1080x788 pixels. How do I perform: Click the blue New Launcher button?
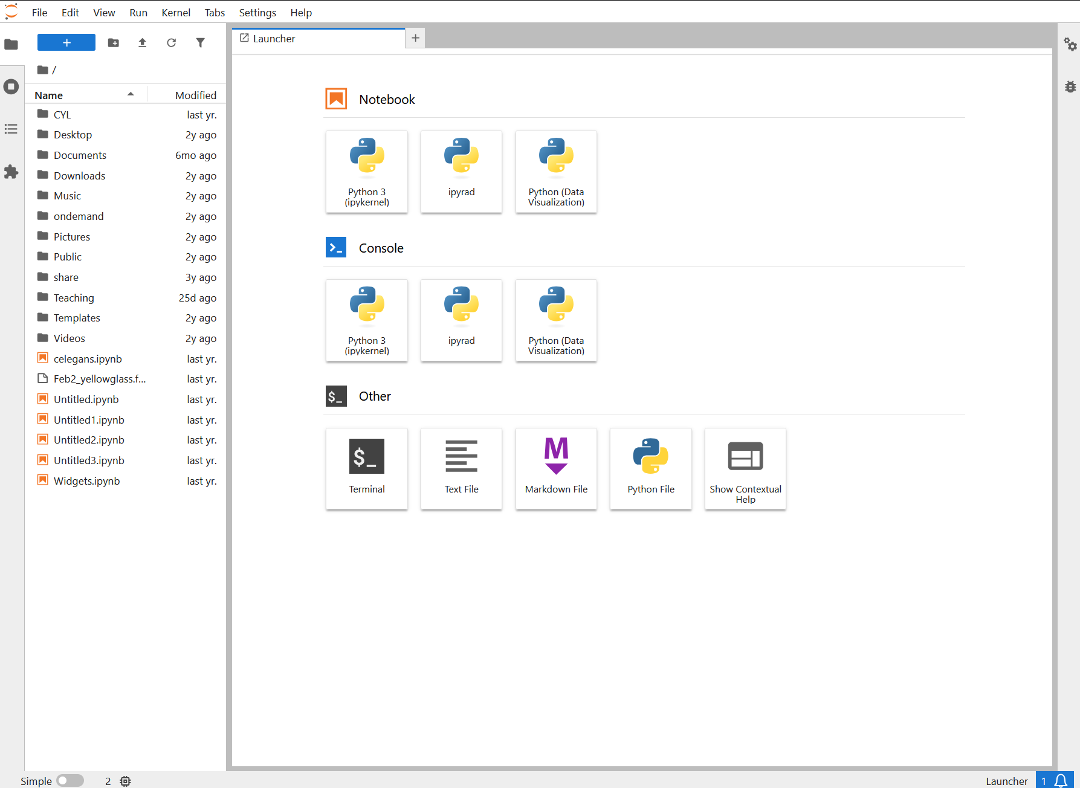pyautogui.click(x=66, y=42)
